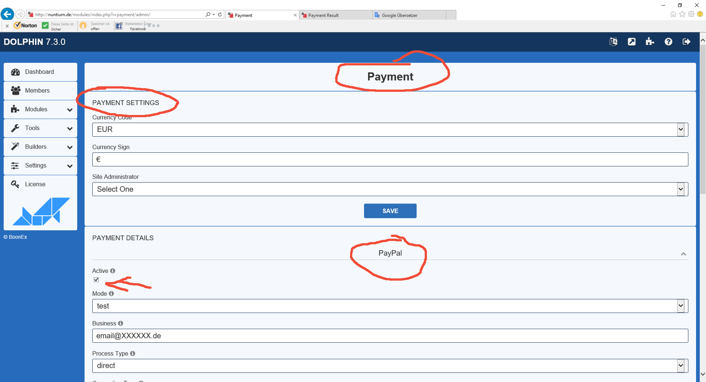The width and height of the screenshot is (706, 382).
Task: Go back with the browser back arrow
Action: coord(7,14)
